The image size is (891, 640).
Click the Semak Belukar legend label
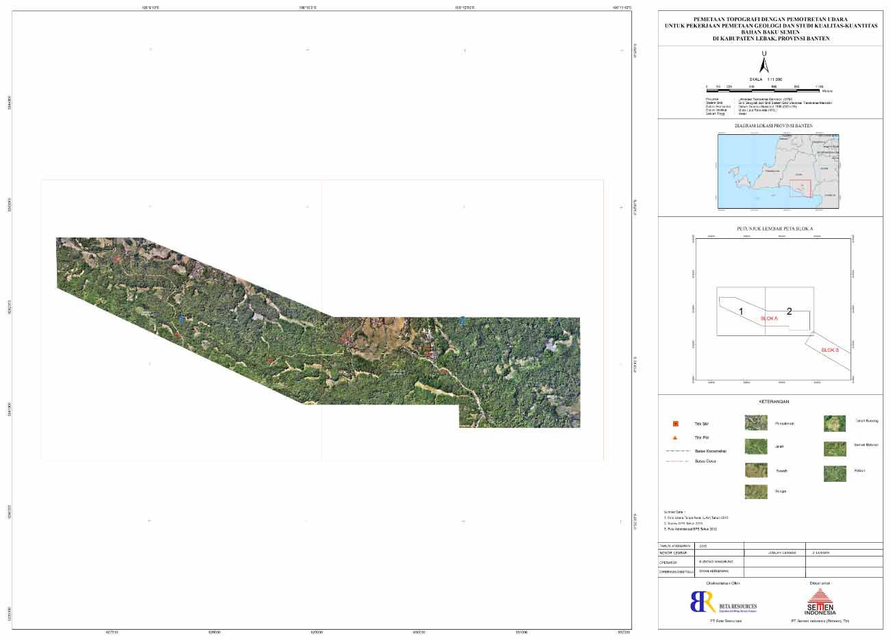[x=866, y=445]
